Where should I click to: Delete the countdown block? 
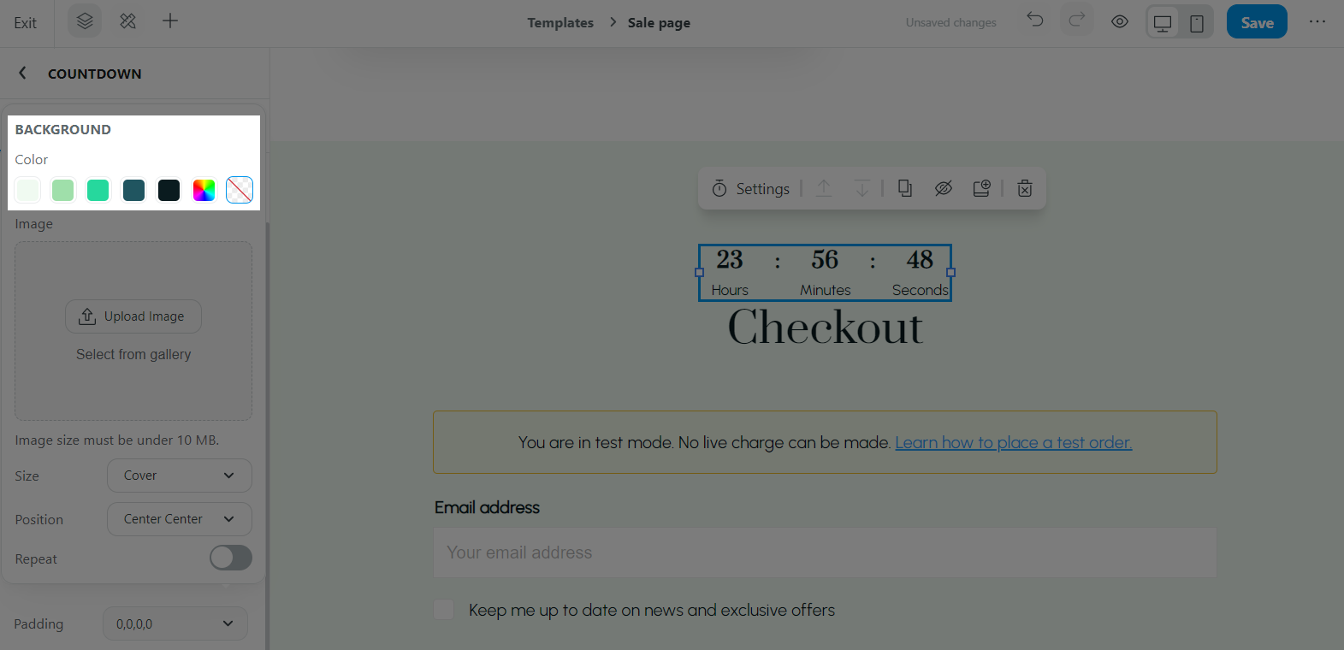pyautogui.click(x=1025, y=188)
